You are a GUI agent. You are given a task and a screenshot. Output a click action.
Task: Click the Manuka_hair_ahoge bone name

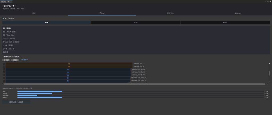click(x=138, y=69)
